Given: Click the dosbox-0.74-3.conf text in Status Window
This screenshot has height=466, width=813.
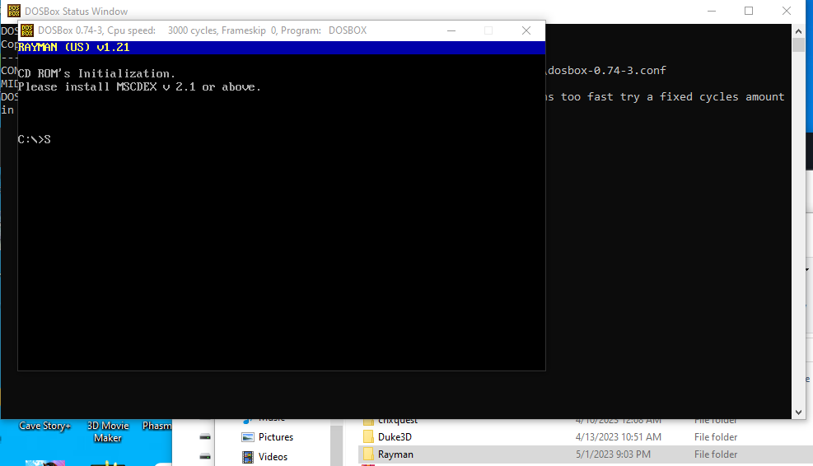Looking at the screenshot, I should click(606, 70).
